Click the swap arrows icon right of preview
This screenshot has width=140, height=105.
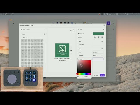tap(71, 50)
